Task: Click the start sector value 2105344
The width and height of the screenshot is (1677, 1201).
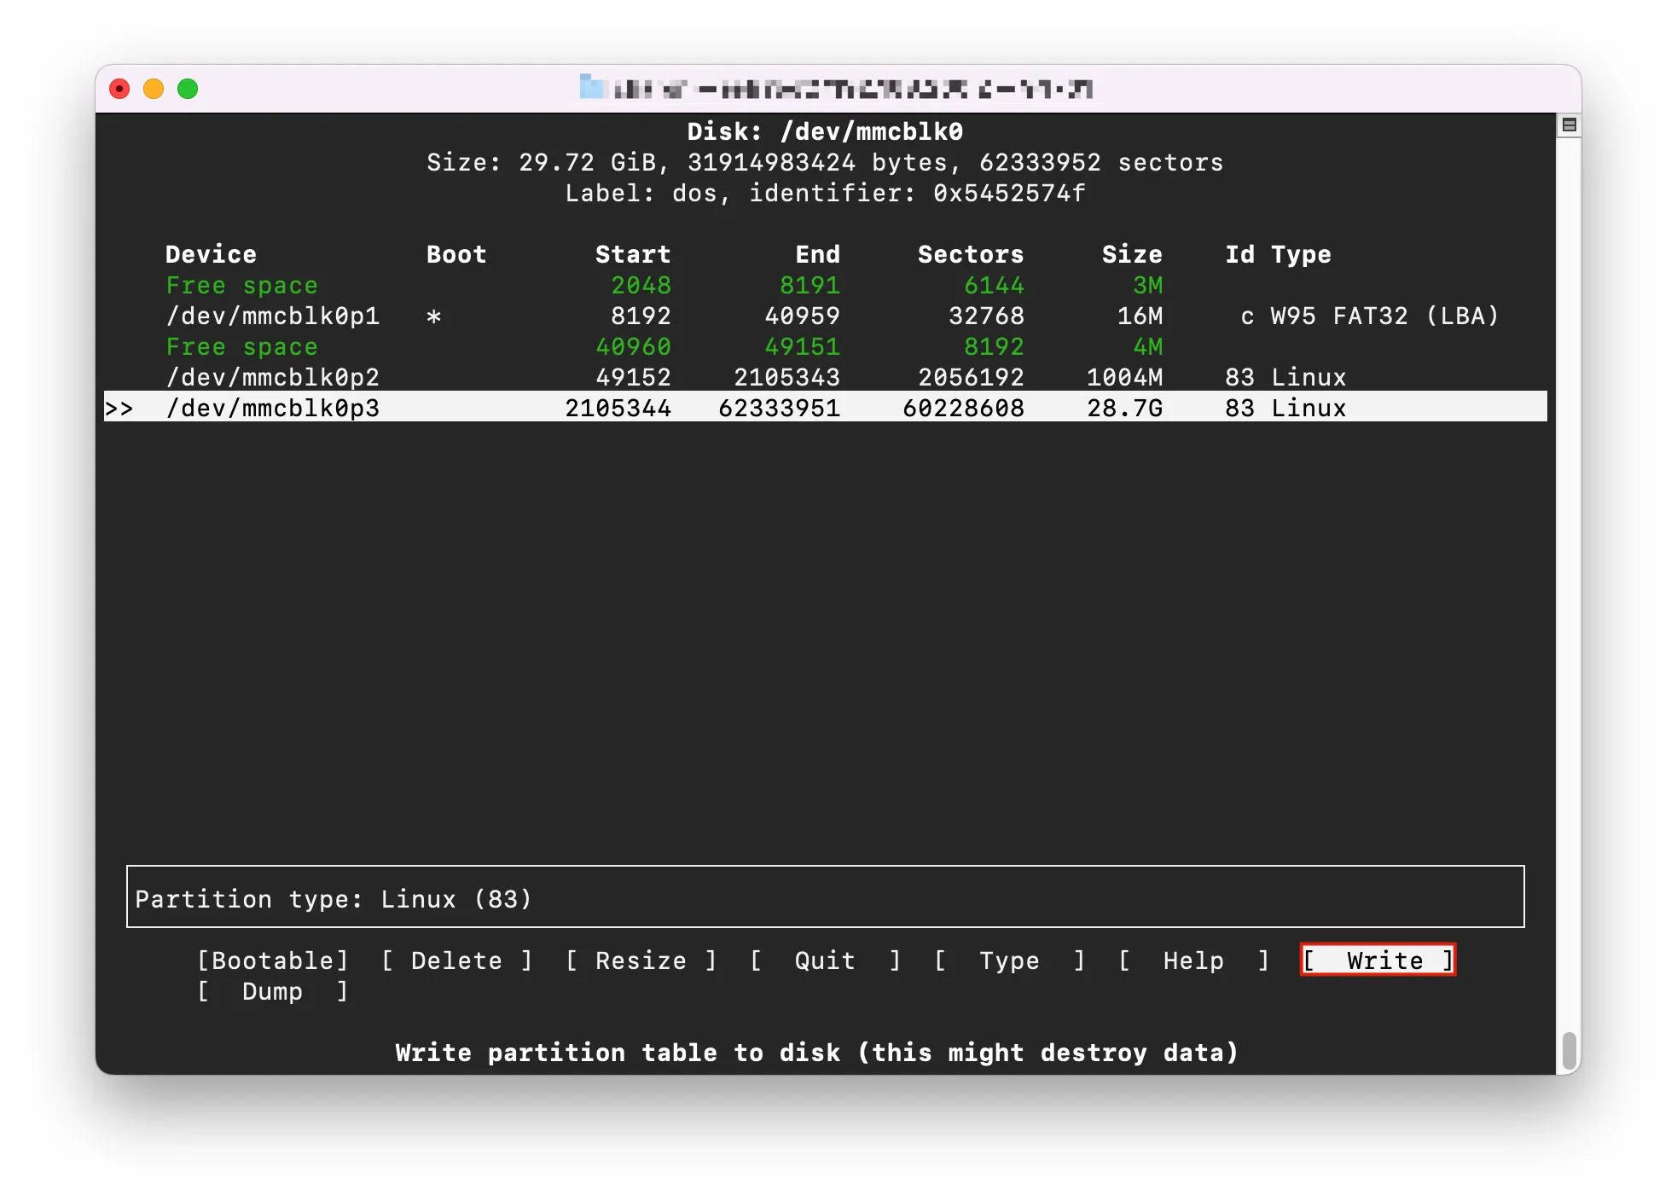Action: click(618, 408)
